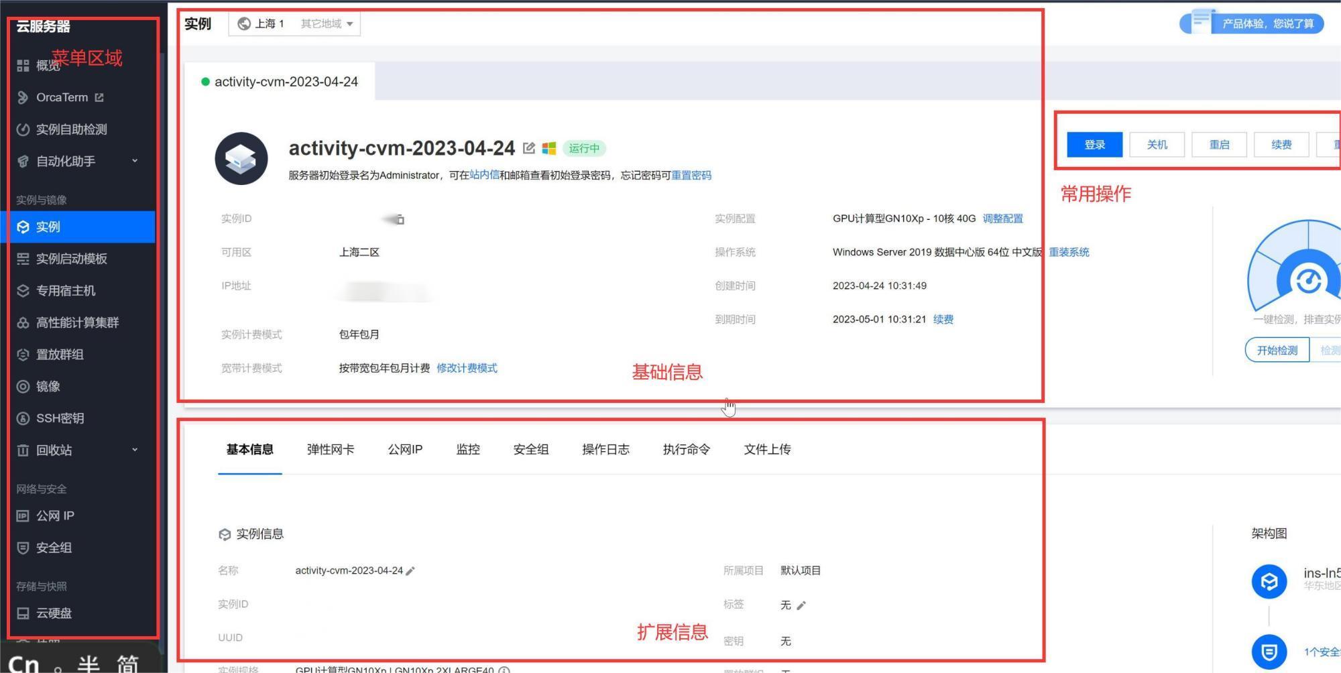Click the large cloud server instance icon

coord(241,159)
